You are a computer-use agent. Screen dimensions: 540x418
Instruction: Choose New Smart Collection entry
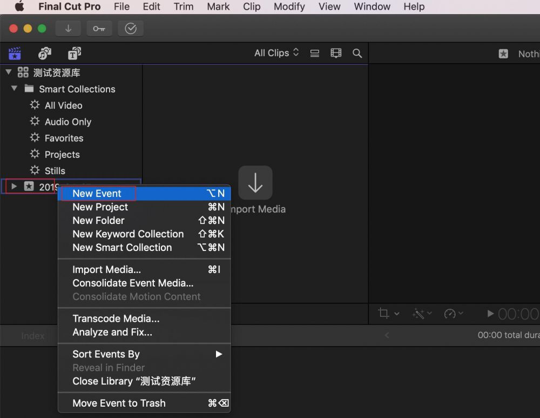(x=144, y=247)
